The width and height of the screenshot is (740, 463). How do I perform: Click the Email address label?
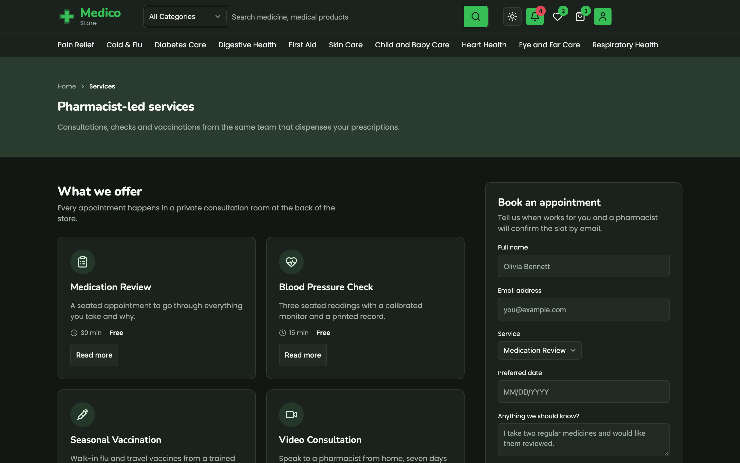click(x=519, y=291)
